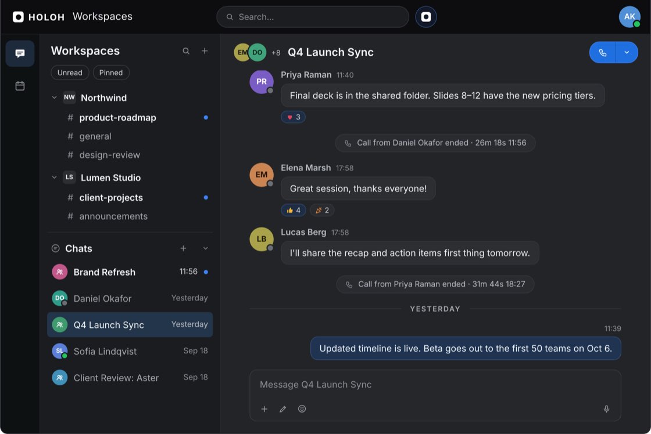Toggle the heart reaction with 3
Screen dimensions: 651x434
[x=293, y=117]
